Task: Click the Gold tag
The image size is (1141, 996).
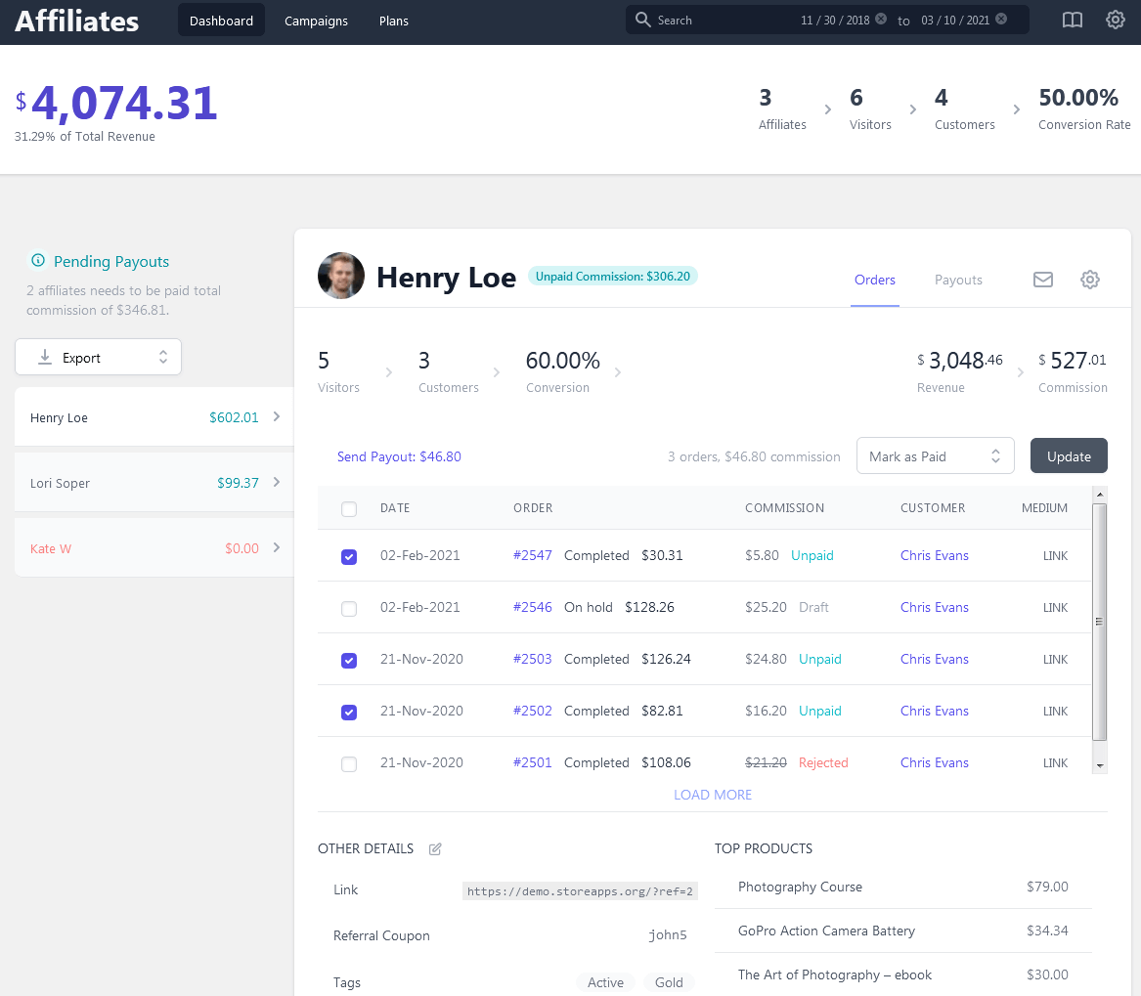Action: click(669, 982)
